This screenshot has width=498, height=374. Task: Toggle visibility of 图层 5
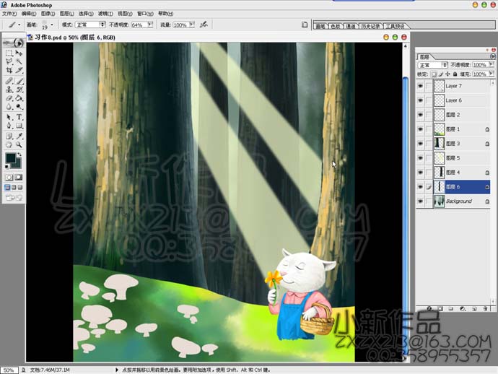pyautogui.click(x=420, y=158)
